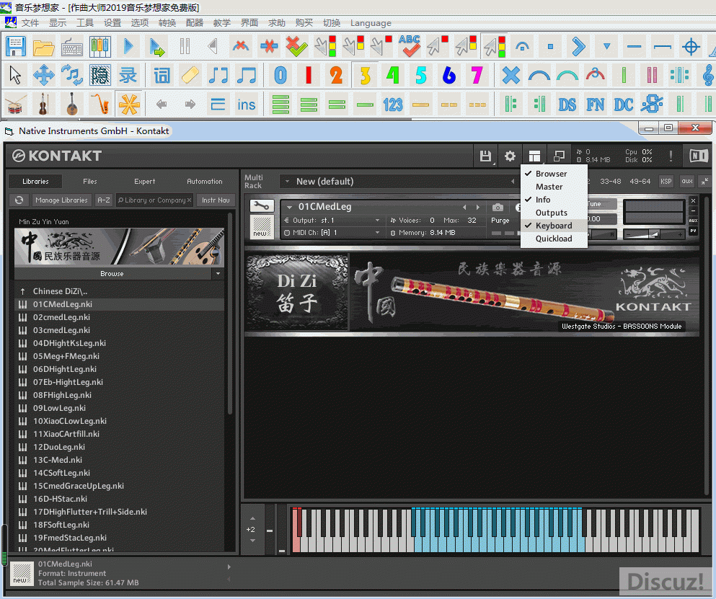Switch to the Expert tab

coord(144,182)
